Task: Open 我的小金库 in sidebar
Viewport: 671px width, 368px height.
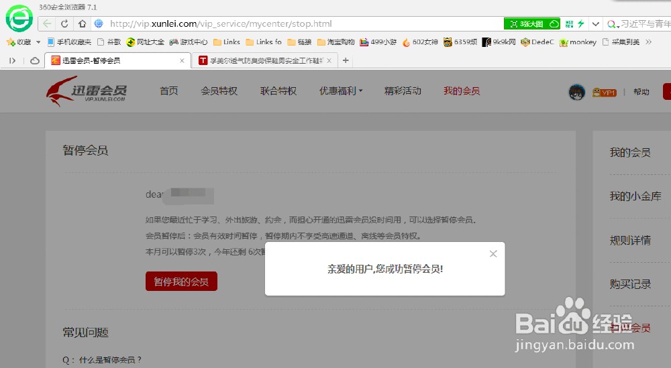Action: click(x=635, y=196)
